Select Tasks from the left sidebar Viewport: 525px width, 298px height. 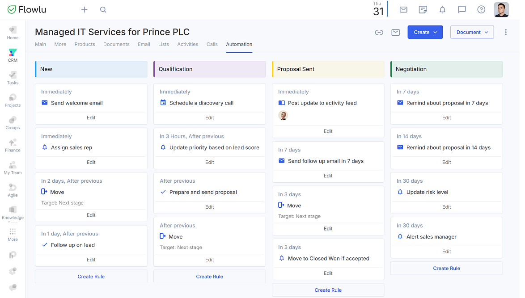[13, 77]
